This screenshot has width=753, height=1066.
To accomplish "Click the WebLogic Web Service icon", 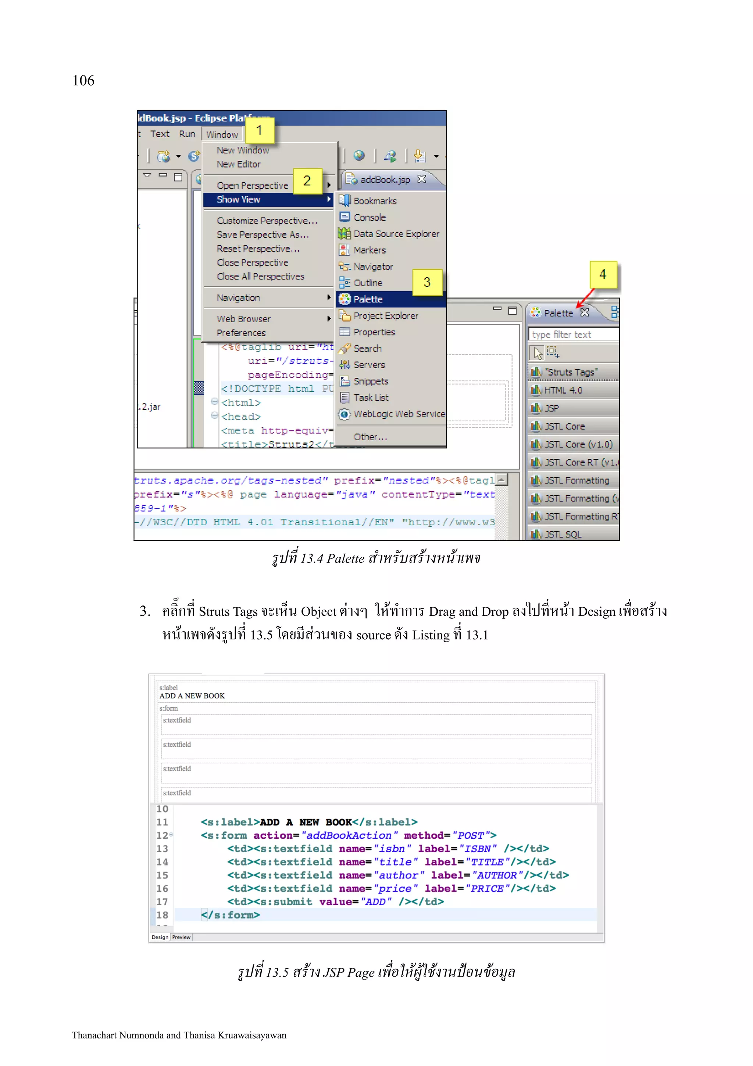I will (x=344, y=414).
